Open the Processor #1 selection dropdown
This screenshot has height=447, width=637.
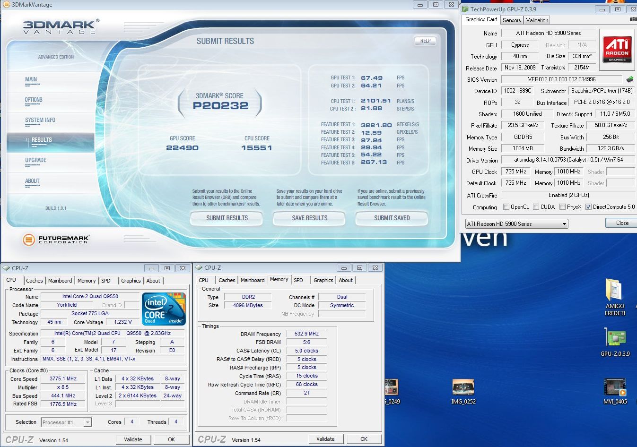click(66, 422)
